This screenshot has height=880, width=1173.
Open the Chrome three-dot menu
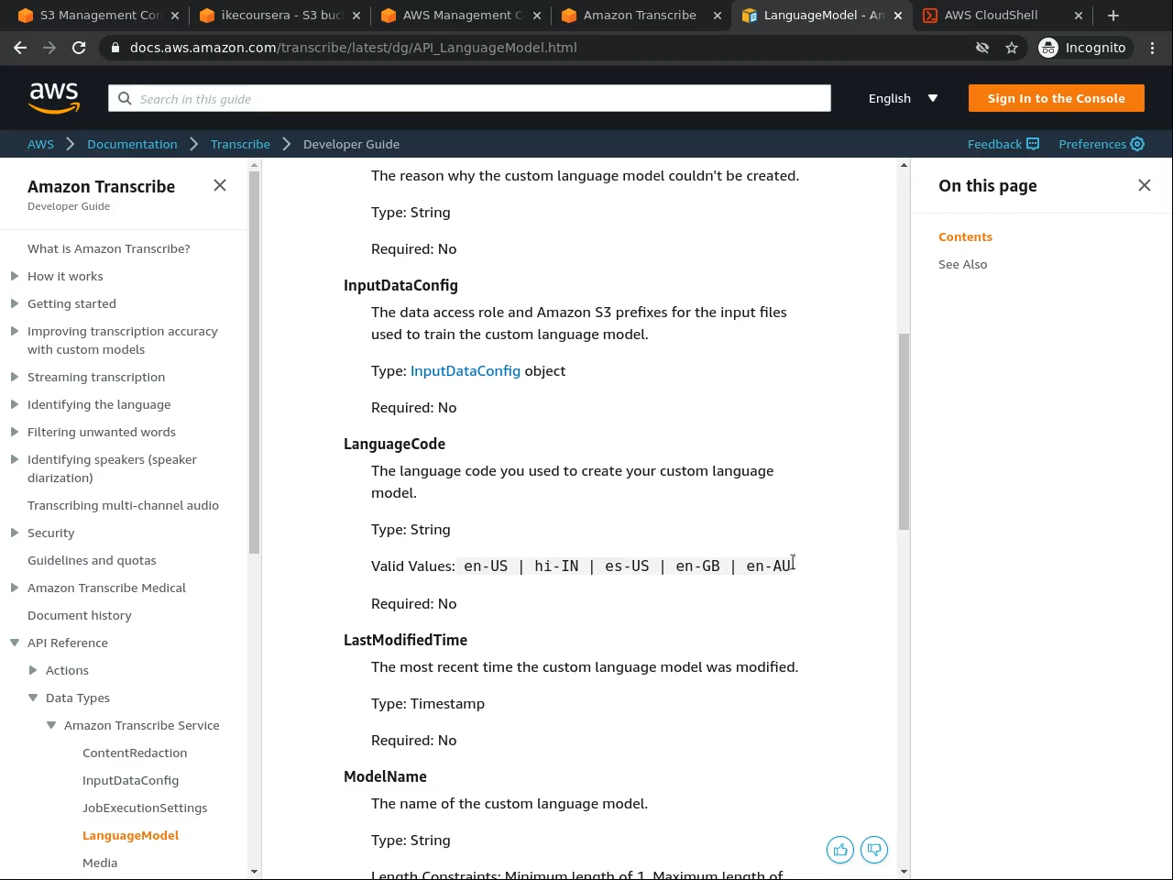pyautogui.click(x=1153, y=48)
